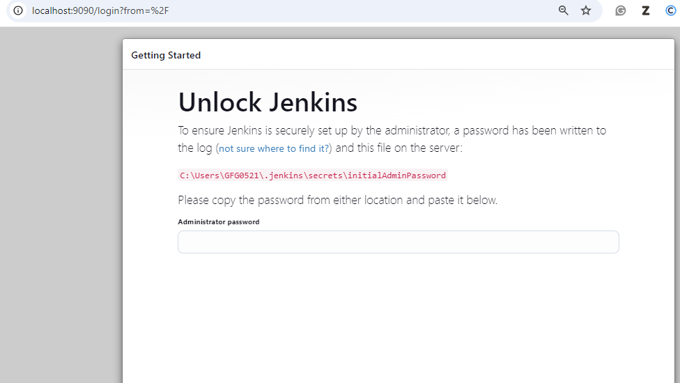This screenshot has height=383, width=680.
Task: Open the zoom magnifier icon in address bar
Action: coord(564,10)
